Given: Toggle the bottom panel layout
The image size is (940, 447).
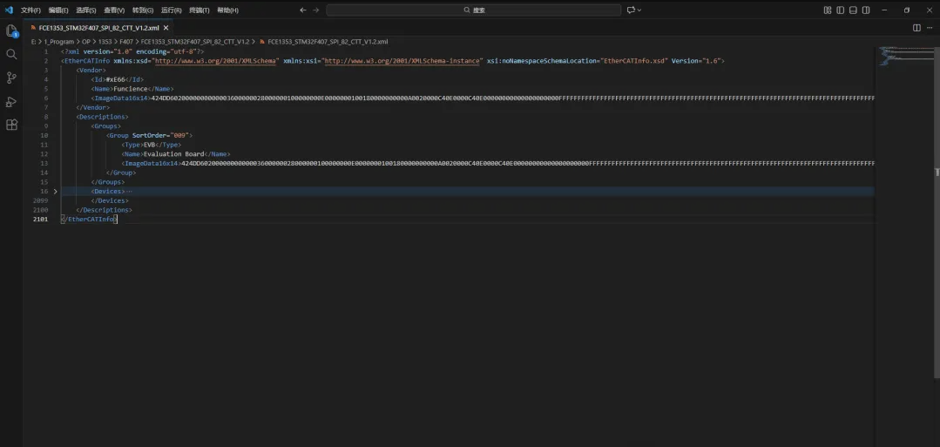Looking at the screenshot, I should click(853, 10).
